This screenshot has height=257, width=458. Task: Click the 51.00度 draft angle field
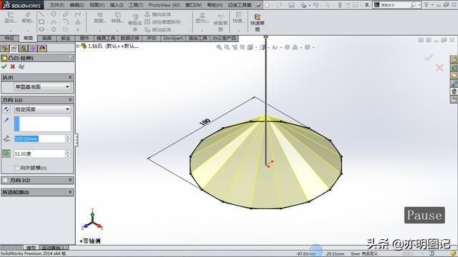click(x=39, y=154)
